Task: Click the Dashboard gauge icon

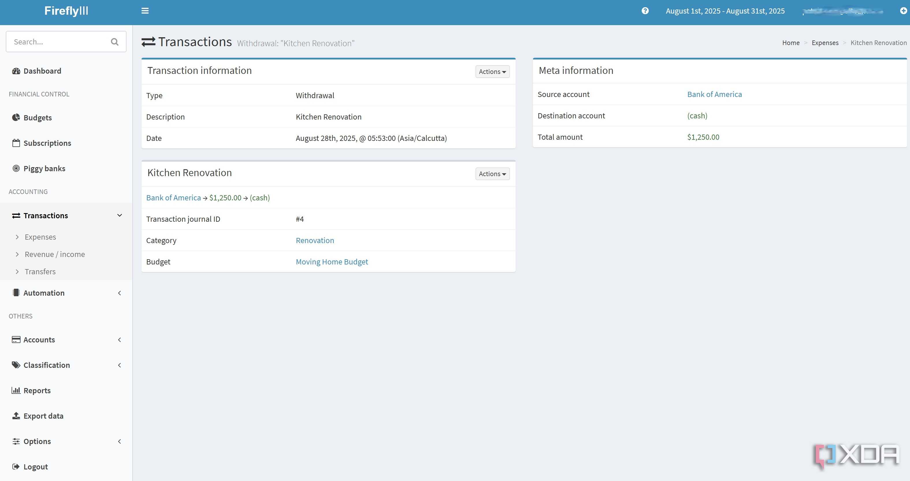Action: point(16,71)
